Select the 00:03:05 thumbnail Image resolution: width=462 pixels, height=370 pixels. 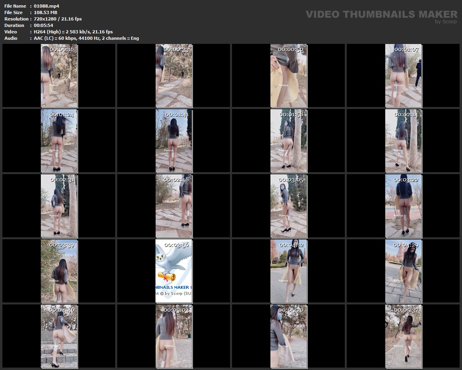point(288,206)
